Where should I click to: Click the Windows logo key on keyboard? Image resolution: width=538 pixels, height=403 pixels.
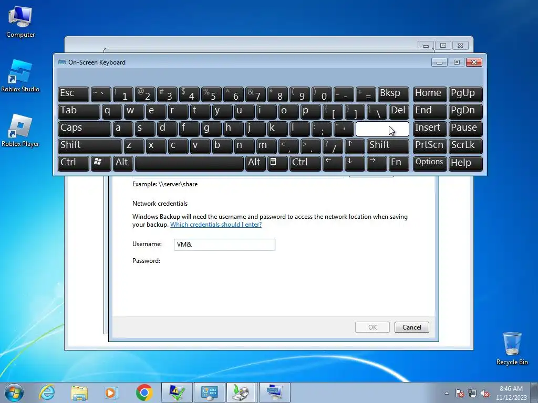click(x=101, y=163)
